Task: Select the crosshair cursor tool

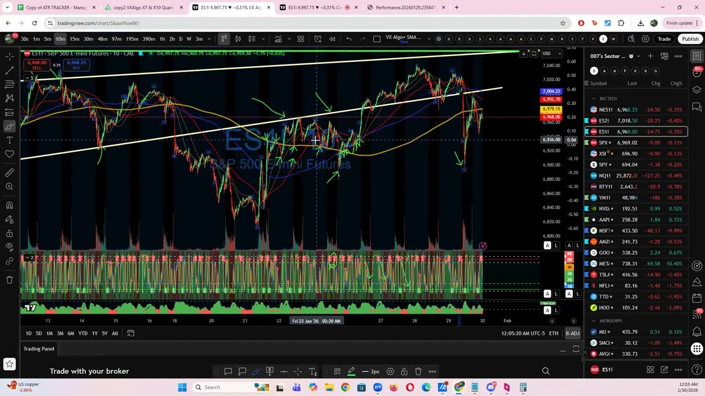Action: (9, 57)
